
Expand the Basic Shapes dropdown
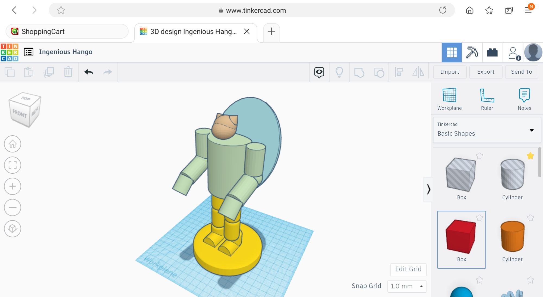[531, 130]
